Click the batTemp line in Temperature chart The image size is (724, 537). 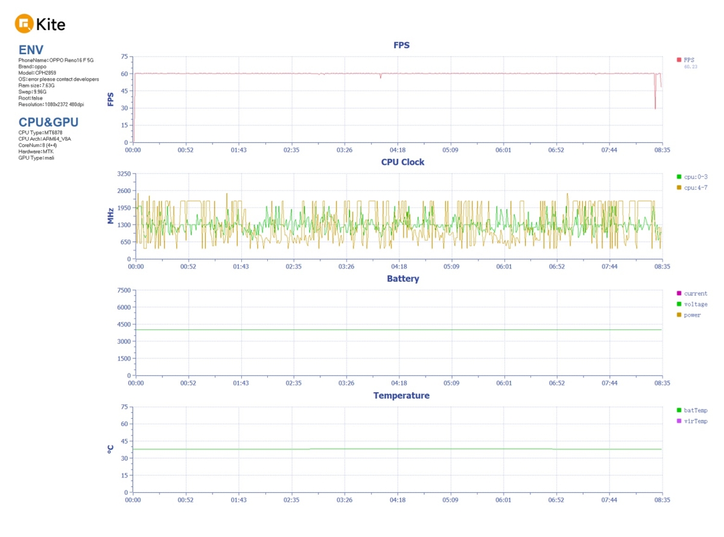tap(398, 449)
